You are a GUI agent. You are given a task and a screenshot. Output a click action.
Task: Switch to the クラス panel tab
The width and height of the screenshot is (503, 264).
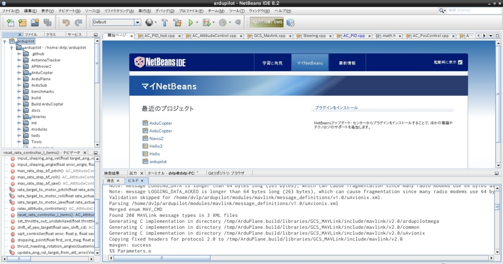51,35
